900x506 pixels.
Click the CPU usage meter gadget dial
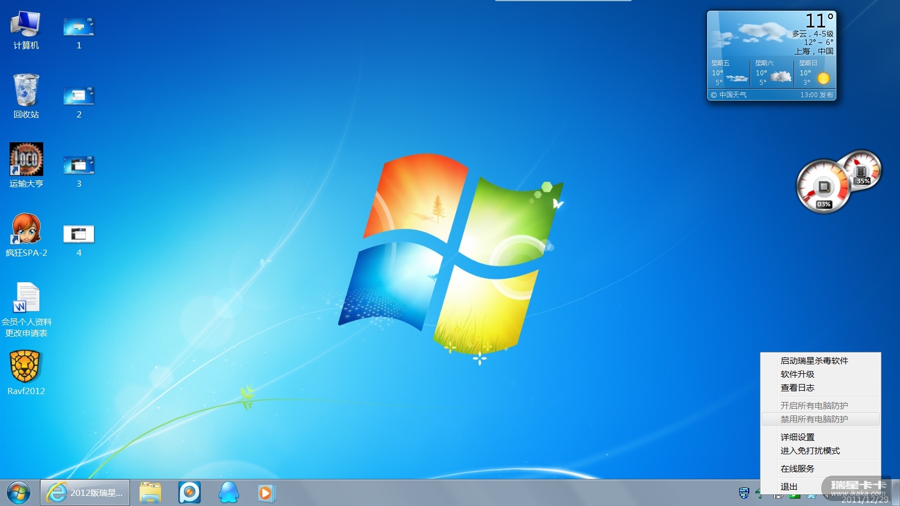tap(823, 187)
